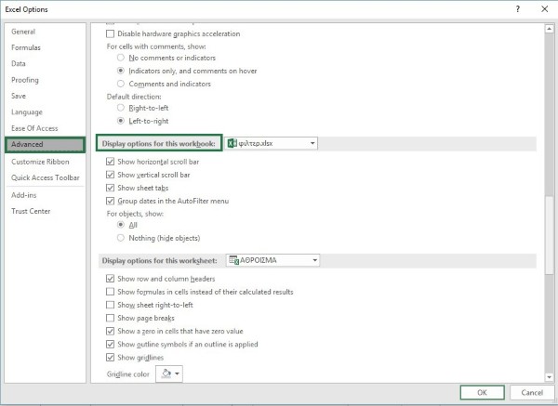
Task: Click the vertical scrollbar thumb
Action: pyautogui.click(x=549, y=235)
